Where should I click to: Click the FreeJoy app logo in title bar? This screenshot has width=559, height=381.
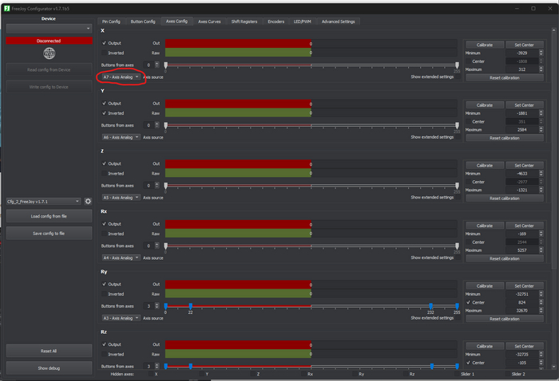(x=6, y=8)
